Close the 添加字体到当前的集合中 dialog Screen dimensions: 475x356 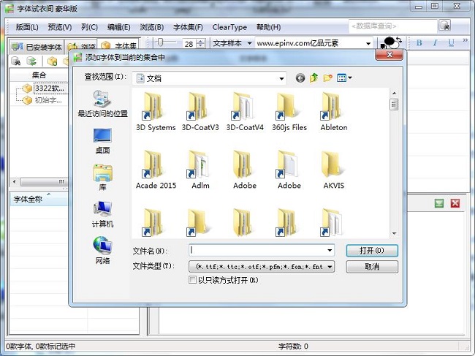389,55
